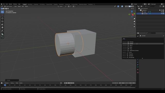This screenshot has height=93, width=165.
Task: Choose Boolean modifier from list
Action: tap(143, 42)
